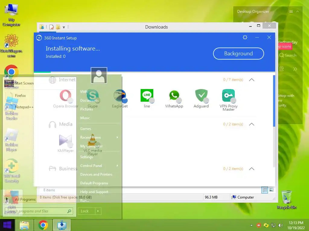Screen dimensions: 309x231
Task: Collapse the Business category chevron
Action: coord(252,169)
